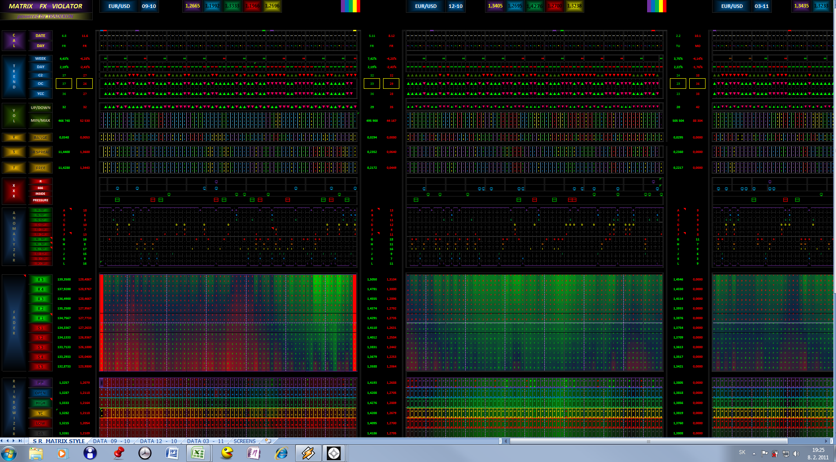Go to next sheet tab arrow
Screen dimensions: 836x462
coord(14,440)
